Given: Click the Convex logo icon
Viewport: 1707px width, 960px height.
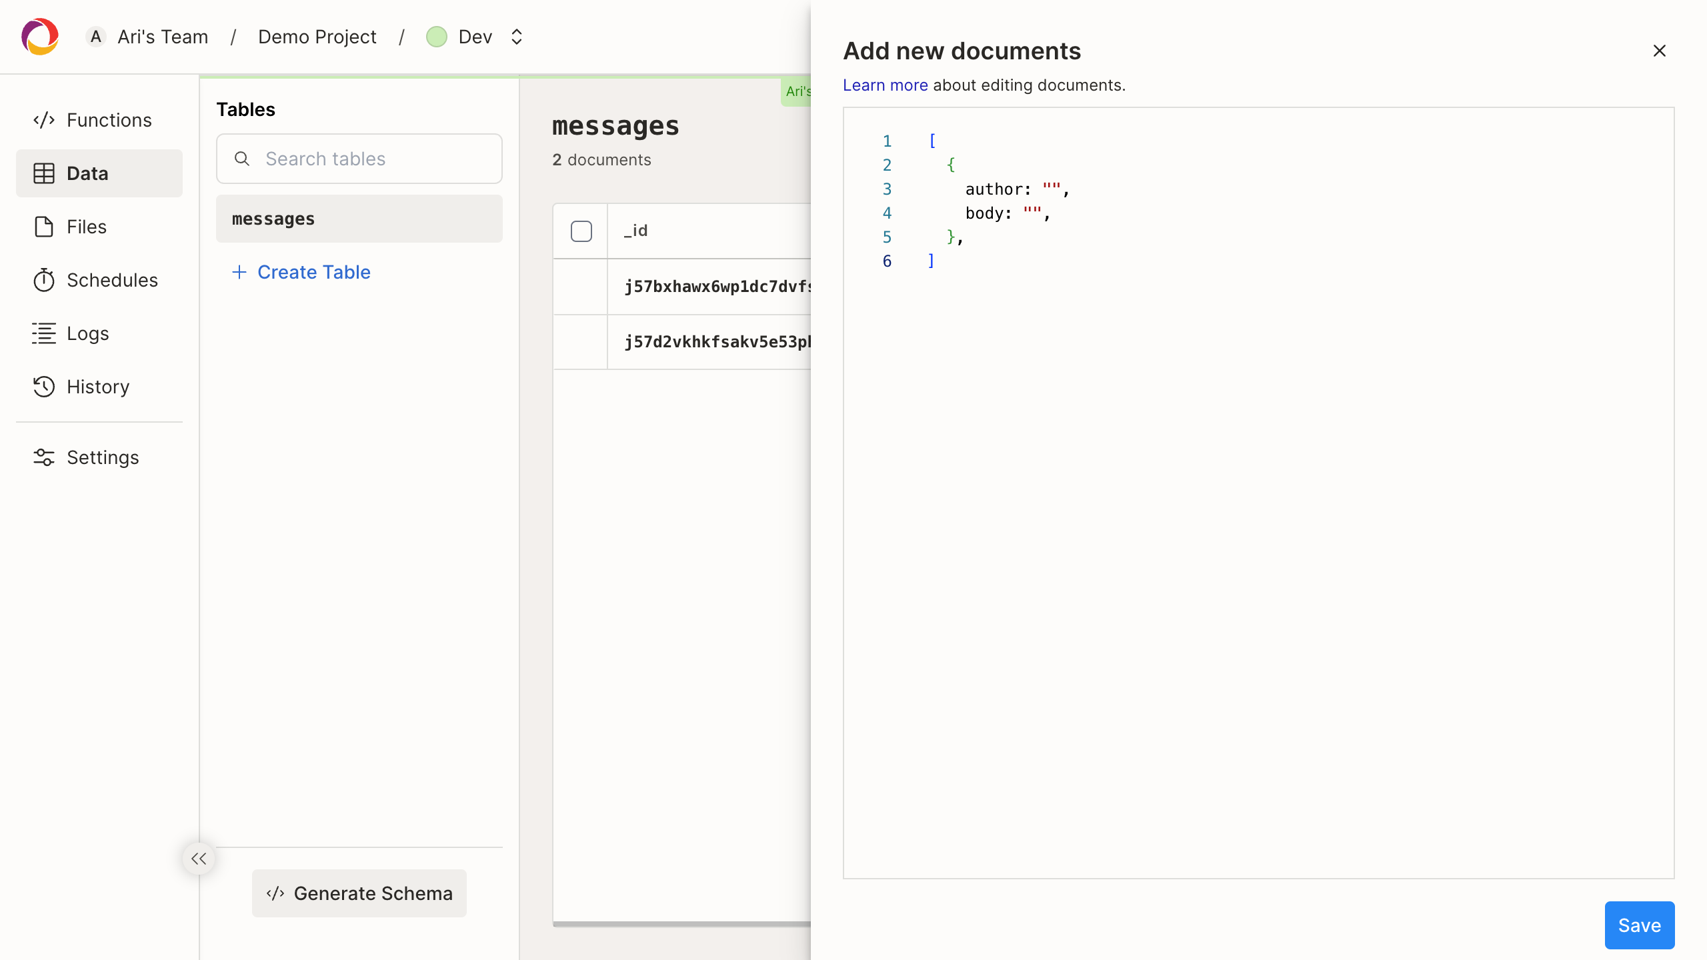Looking at the screenshot, I should pyautogui.click(x=40, y=37).
